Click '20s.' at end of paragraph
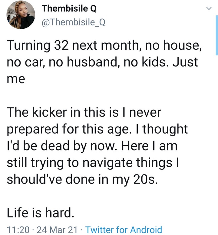 click(145, 179)
